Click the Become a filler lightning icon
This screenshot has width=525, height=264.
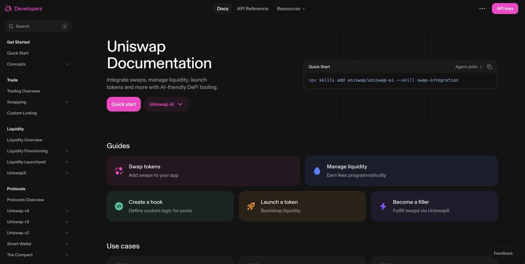click(383, 206)
